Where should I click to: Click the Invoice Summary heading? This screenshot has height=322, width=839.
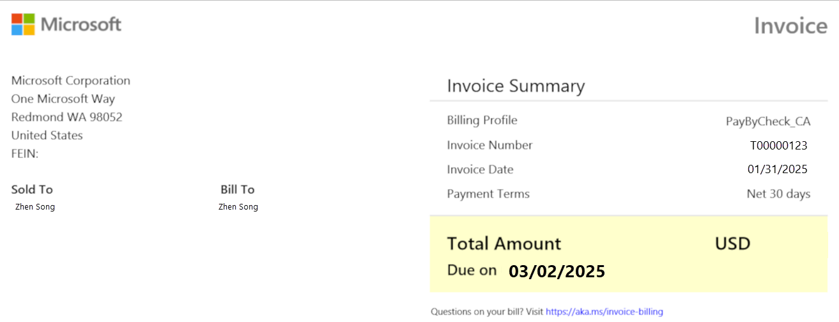[x=516, y=86]
